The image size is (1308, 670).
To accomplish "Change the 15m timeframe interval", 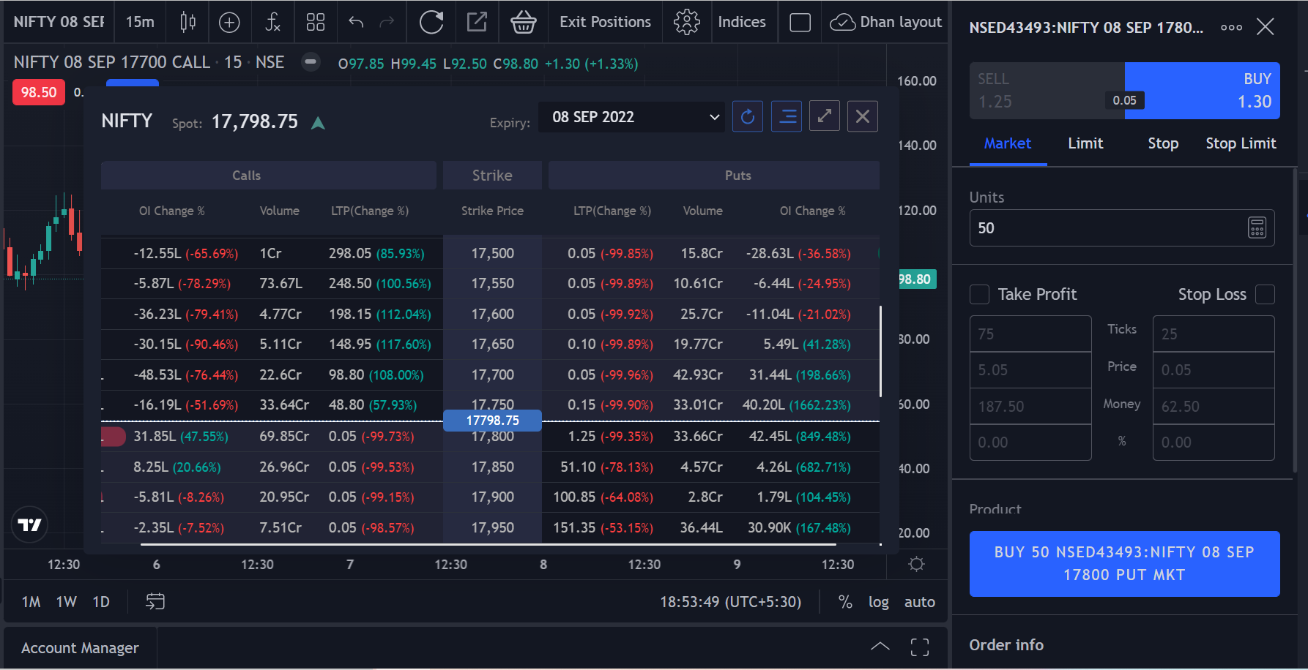I will coord(140,22).
